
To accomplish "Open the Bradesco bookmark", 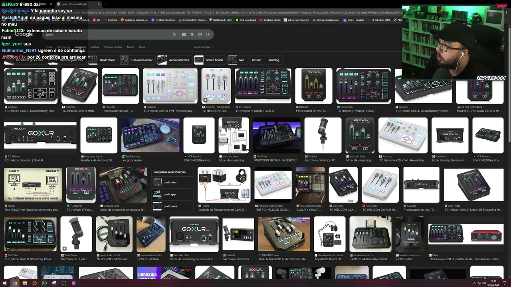I will click(x=110, y=20).
